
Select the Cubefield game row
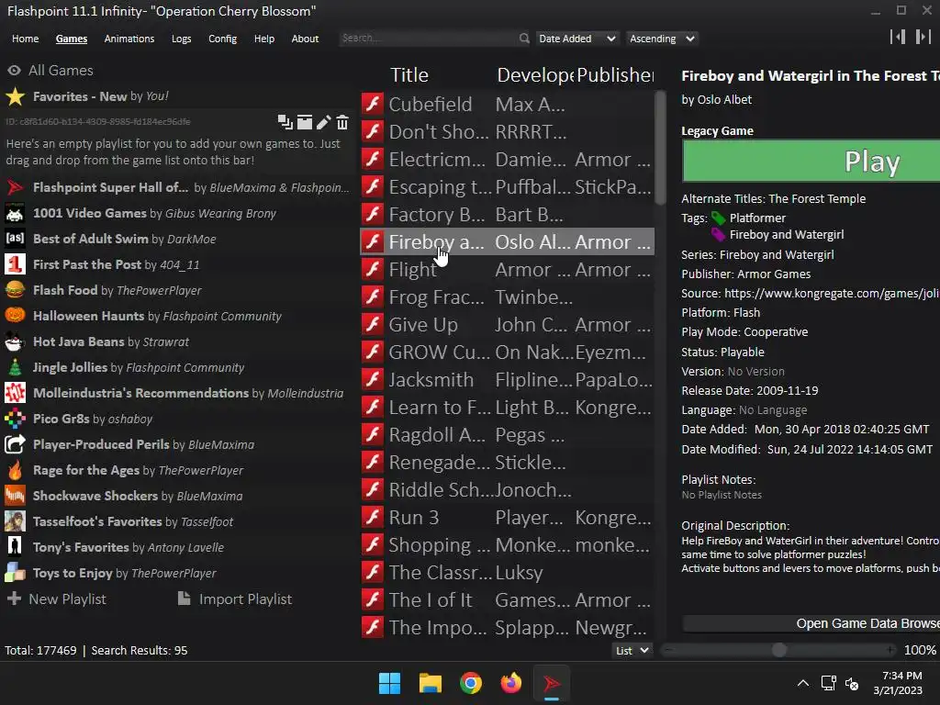507,104
